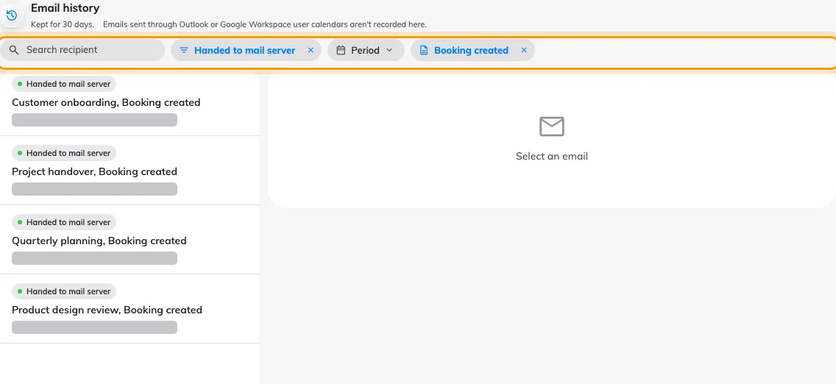Image resolution: width=836 pixels, height=384 pixels.
Task: Click the 'Kept for 30 days.' note
Action: 63,24
